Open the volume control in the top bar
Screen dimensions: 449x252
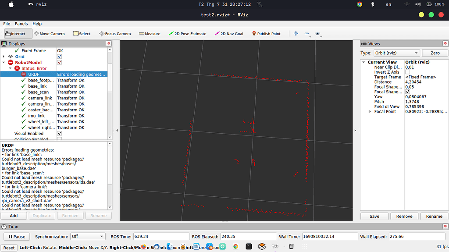418,4
